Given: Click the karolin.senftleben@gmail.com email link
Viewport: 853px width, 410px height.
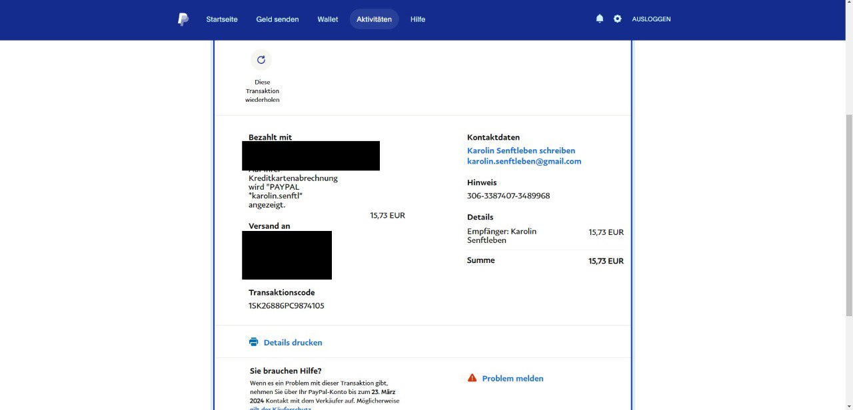Looking at the screenshot, I should coord(524,161).
